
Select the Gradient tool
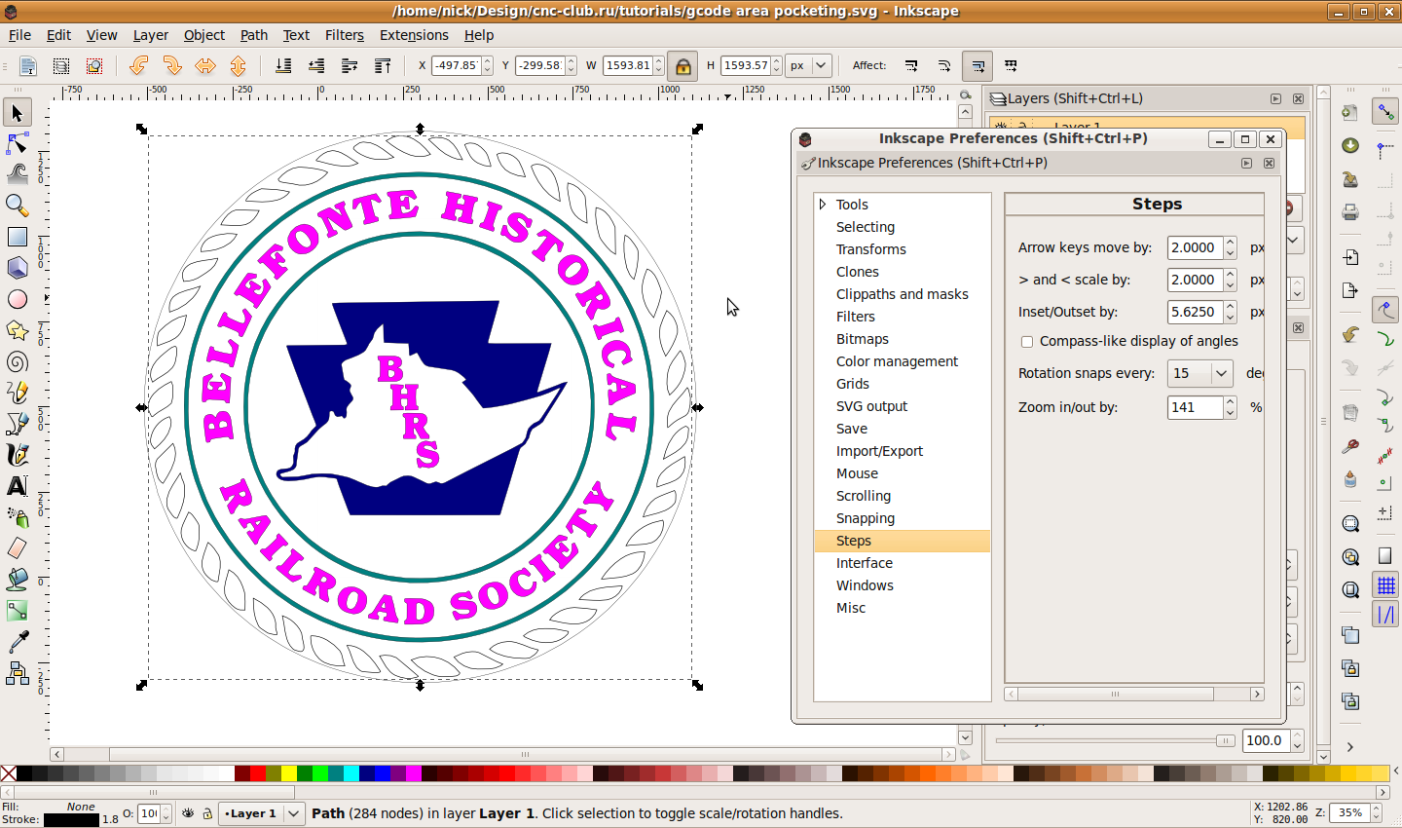click(x=17, y=611)
